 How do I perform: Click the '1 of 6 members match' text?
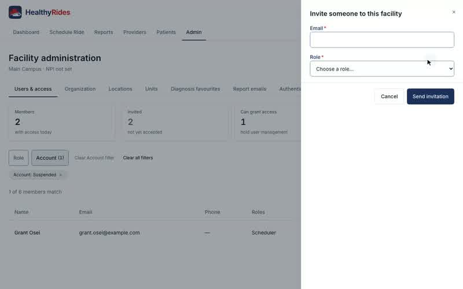35,192
